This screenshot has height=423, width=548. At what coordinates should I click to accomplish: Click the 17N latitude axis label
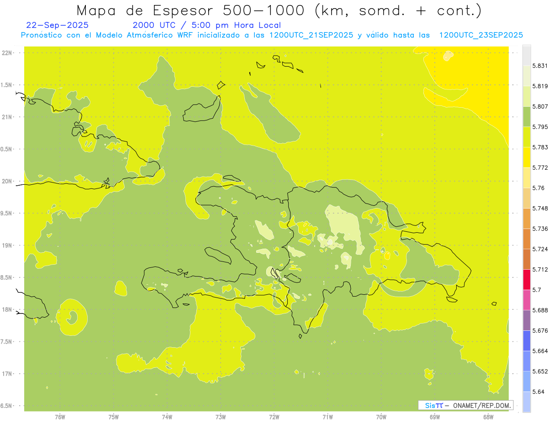pyautogui.click(x=7, y=374)
